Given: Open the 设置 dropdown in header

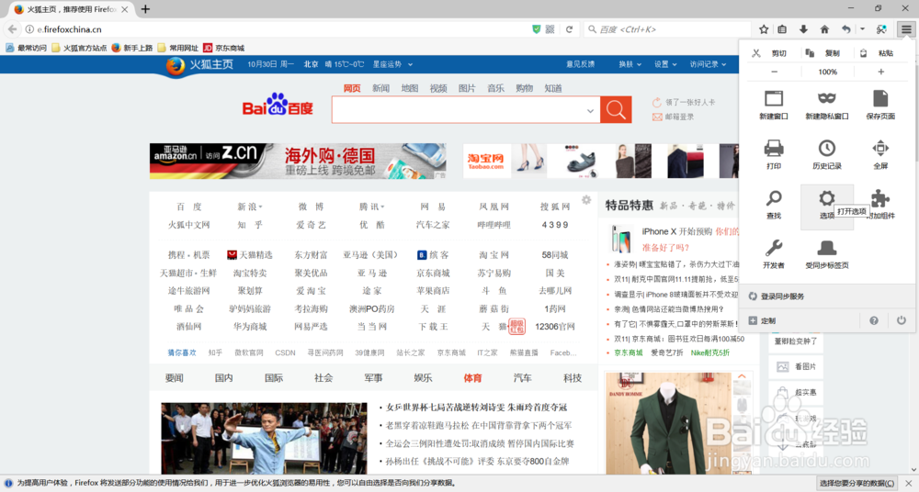Looking at the screenshot, I should (665, 64).
